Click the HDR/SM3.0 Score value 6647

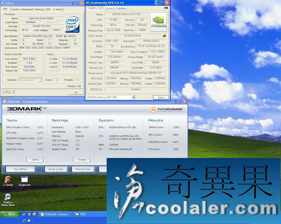coord(176,142)
